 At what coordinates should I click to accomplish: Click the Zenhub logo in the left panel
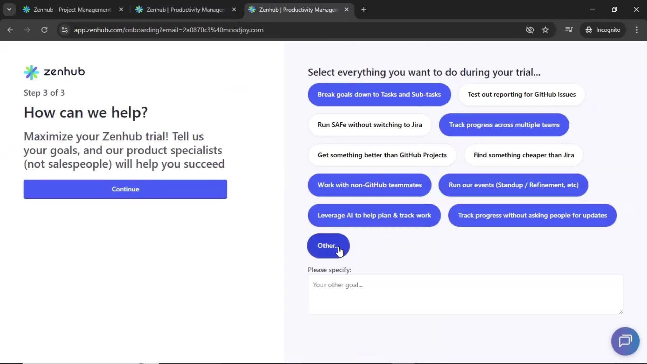pyautogui.click(x=54, y=72)
